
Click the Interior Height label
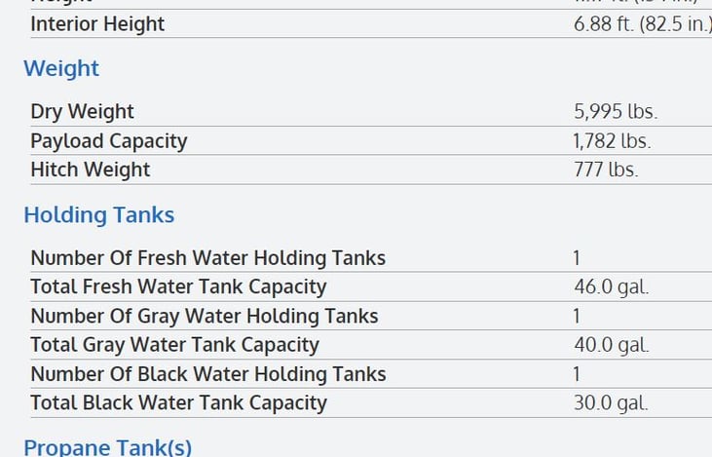[x=97, y=24]
